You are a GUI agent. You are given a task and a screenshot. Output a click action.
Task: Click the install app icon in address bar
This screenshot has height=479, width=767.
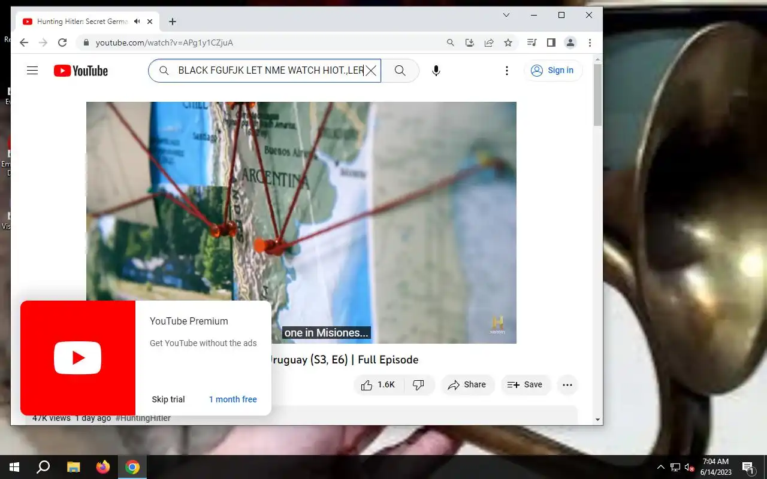coord(470,43)
